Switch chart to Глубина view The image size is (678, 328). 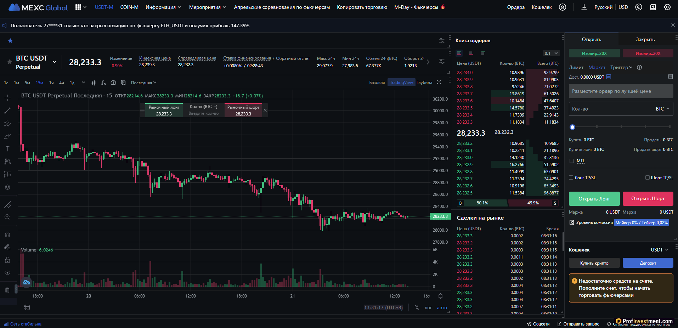coord(424,83)
